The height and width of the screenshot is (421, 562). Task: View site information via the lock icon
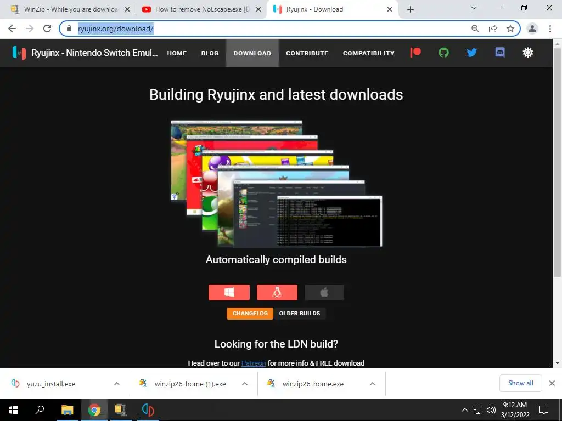pyautogui.click(x=69, y=29)
